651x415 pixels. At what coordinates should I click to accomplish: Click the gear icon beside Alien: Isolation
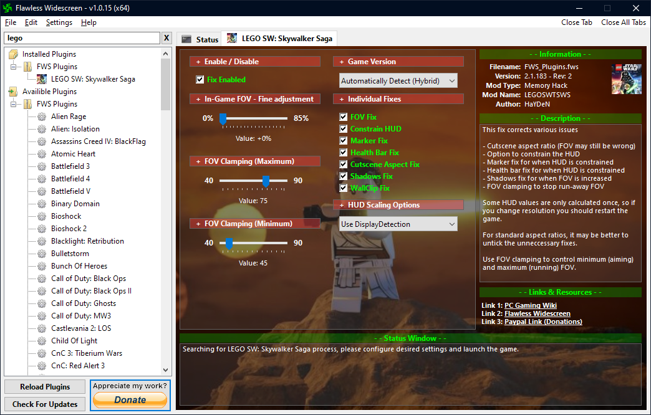42,129
